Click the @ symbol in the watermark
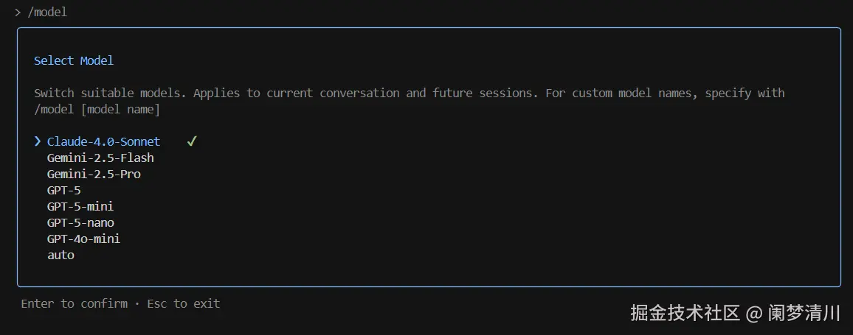Image resolution: width=853 pixels, height=335 pixels. point(753,314)
